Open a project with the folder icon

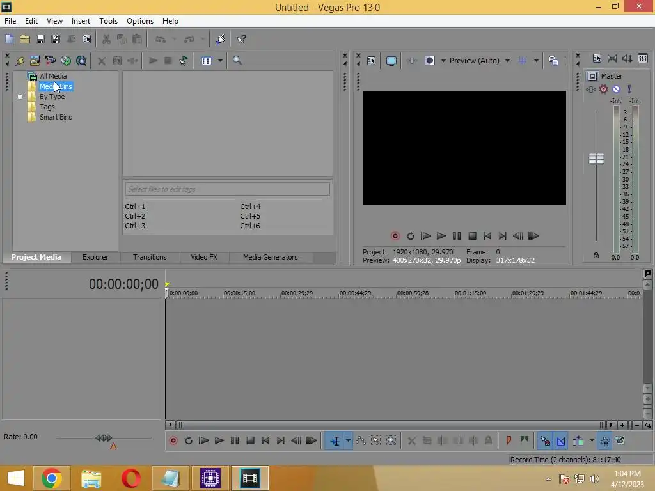click(x=25, y=39)
